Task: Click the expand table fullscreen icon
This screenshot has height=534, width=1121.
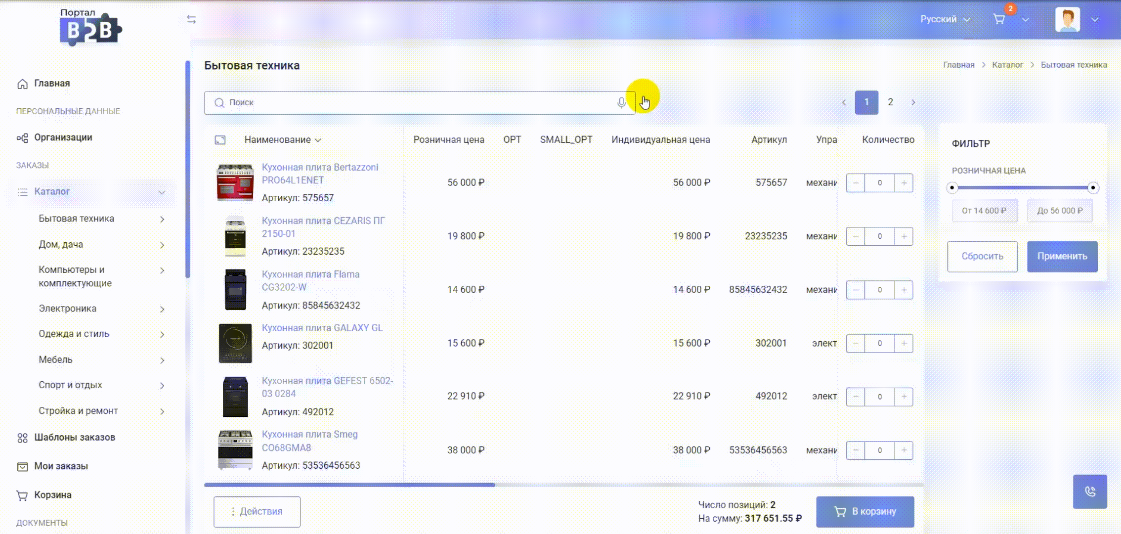Action: click(x=220, y=140)
